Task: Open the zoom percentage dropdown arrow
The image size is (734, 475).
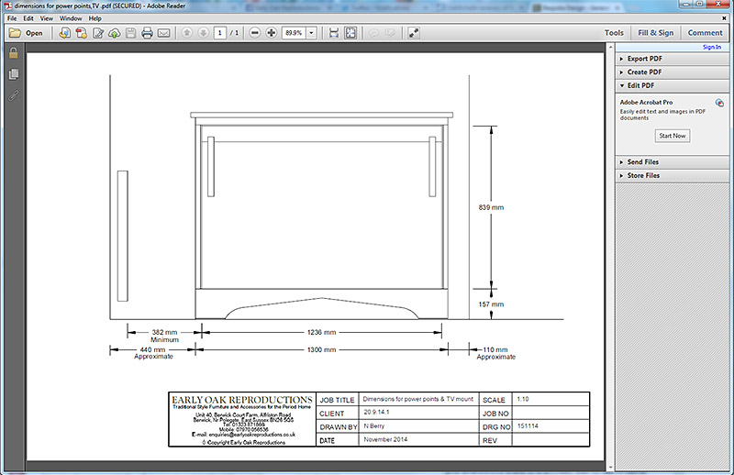Action: tap(312, 33)
